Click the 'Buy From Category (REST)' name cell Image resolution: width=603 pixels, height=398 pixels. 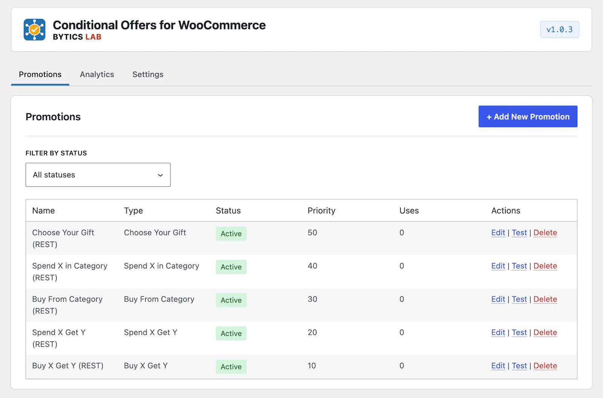pyautogui.click(x=67, y=305)
